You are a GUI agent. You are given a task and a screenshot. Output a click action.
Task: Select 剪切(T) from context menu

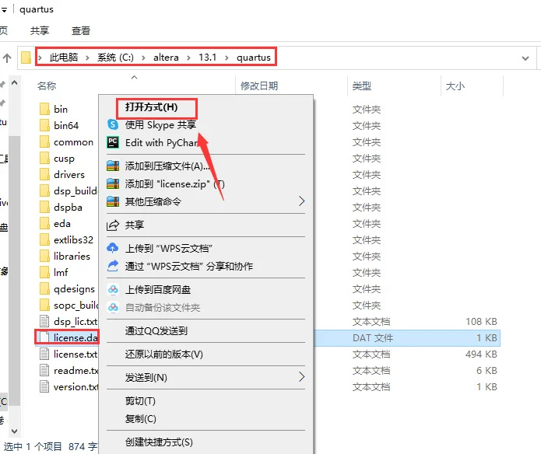[x=140, y=401]
